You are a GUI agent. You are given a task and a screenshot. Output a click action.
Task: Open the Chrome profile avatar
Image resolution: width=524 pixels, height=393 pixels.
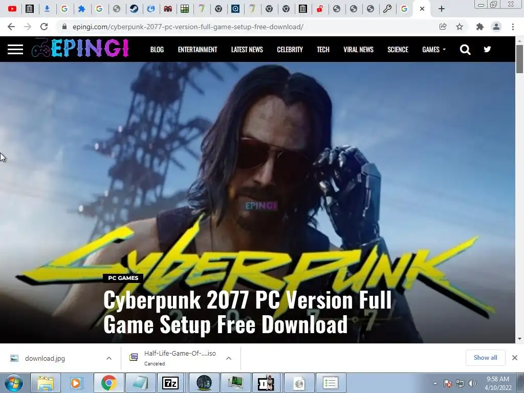click(x=496, y=27)
